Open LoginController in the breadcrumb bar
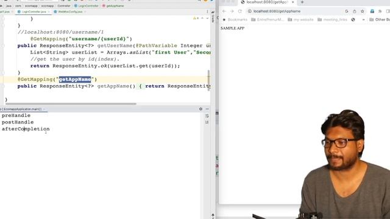This screenshot has width=390, height=219. [87, 5]
